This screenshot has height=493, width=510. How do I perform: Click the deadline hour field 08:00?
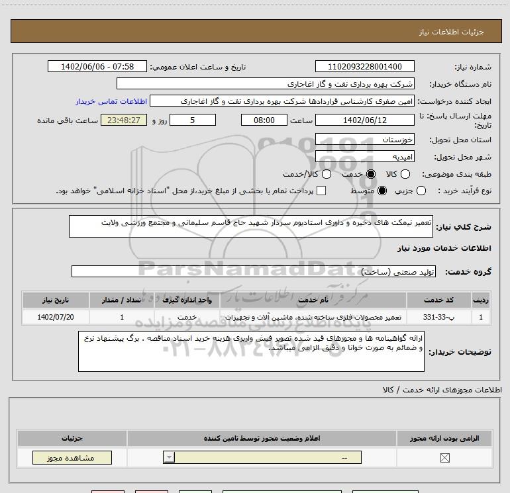click(264, 120)
